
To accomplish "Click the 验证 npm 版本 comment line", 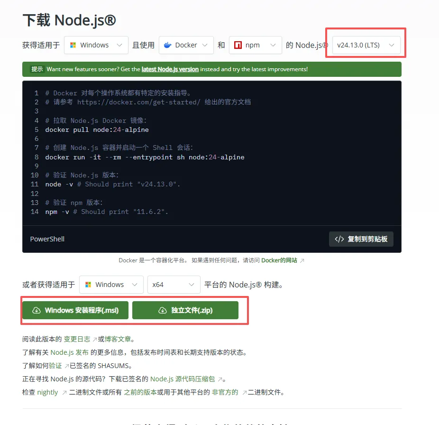I will pyautogui.click(x=74, y=203).
